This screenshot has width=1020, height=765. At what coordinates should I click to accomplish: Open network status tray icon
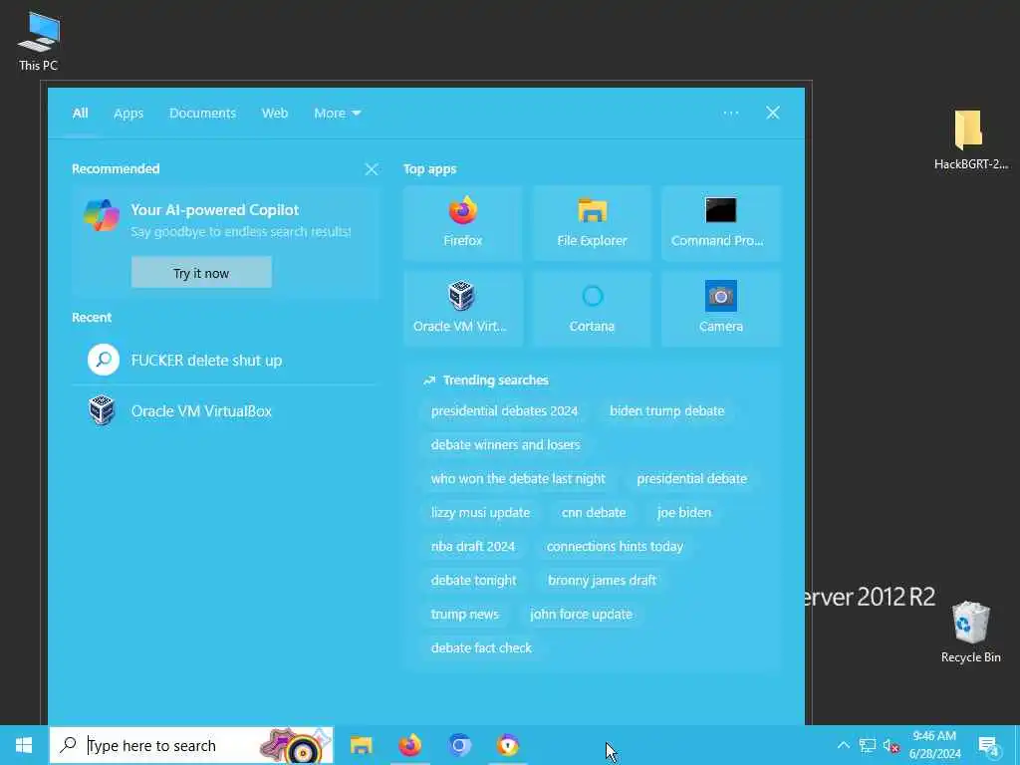(868, 745)
